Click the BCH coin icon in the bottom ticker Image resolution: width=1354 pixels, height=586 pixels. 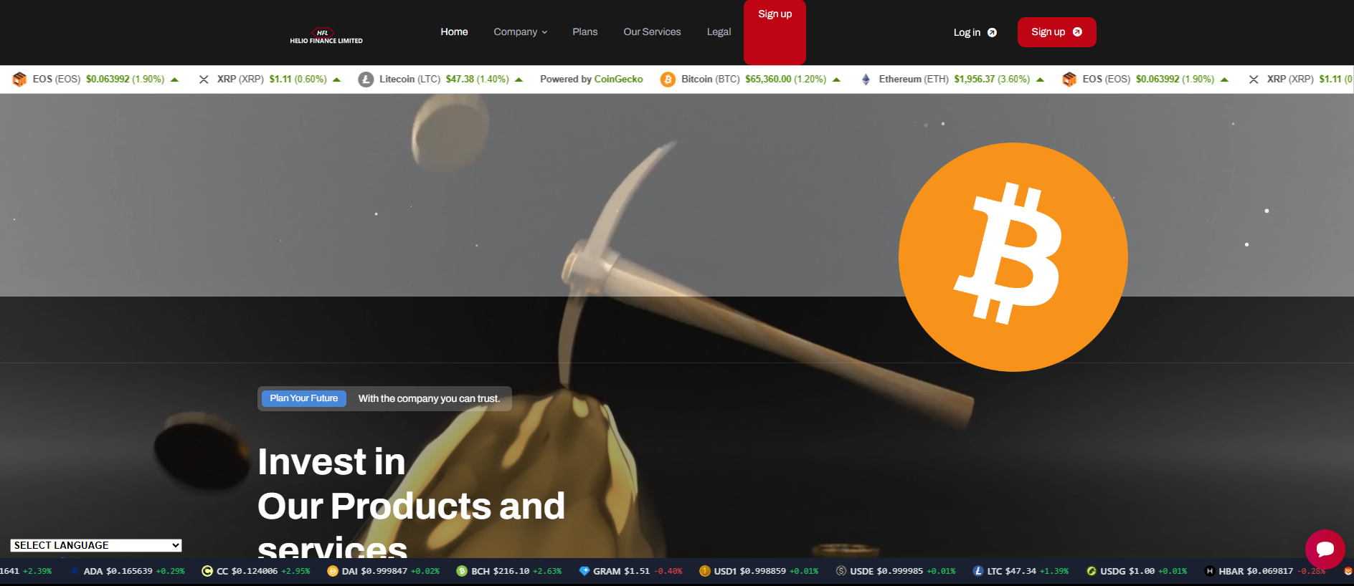click(462, 571)
